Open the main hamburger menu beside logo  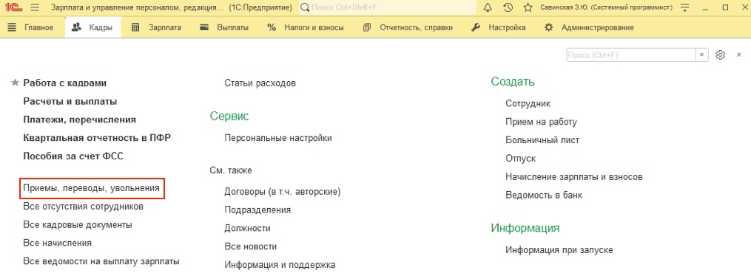click(x=35, y=7)
